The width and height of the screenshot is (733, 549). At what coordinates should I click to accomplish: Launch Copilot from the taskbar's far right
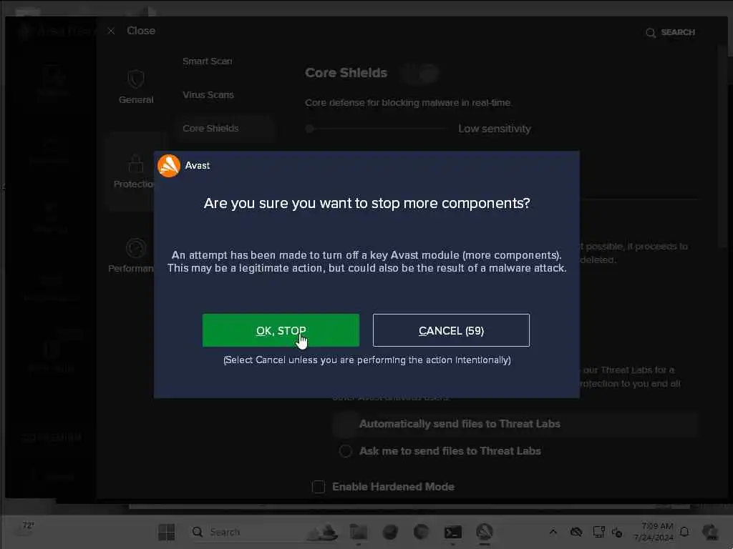click(x=710, y=532)
